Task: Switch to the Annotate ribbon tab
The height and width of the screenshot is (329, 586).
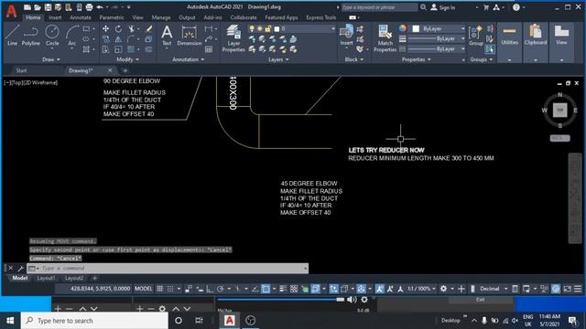Action: 81,17
